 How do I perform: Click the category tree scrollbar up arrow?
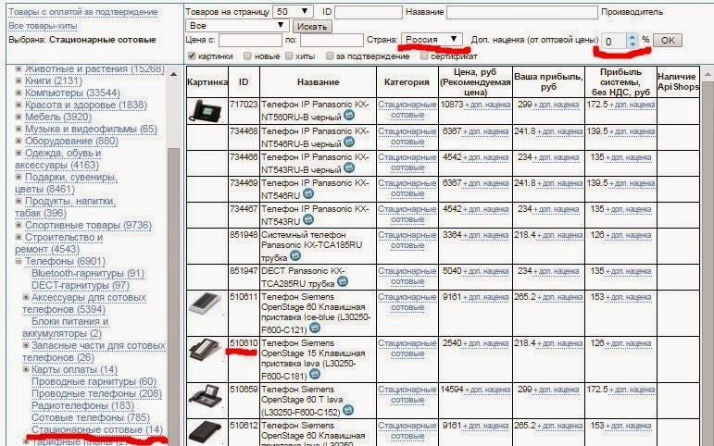click(x=173, y=75)
